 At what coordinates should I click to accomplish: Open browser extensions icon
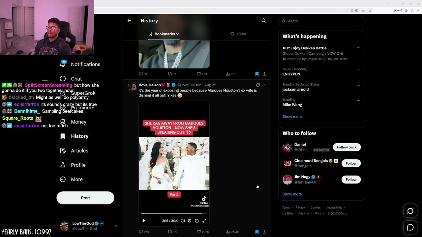[412, 11]
